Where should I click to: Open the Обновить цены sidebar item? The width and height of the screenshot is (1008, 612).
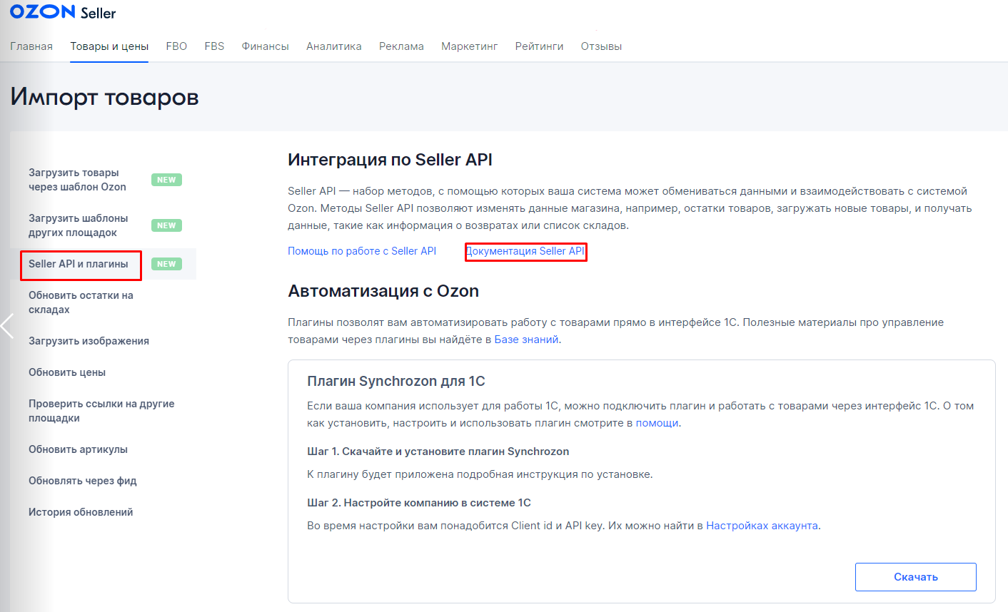(x=67, y=372)
